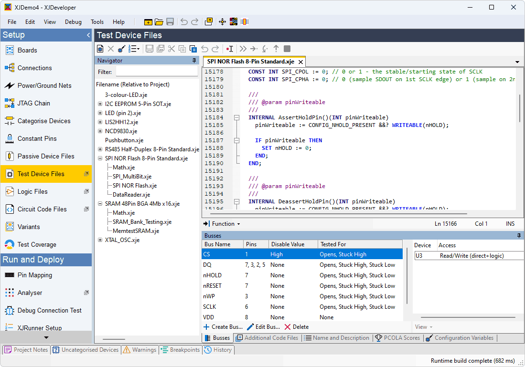This screenshot has height=367, width=525.
Task: Open the Tools menu
Action: pos(97,22)
